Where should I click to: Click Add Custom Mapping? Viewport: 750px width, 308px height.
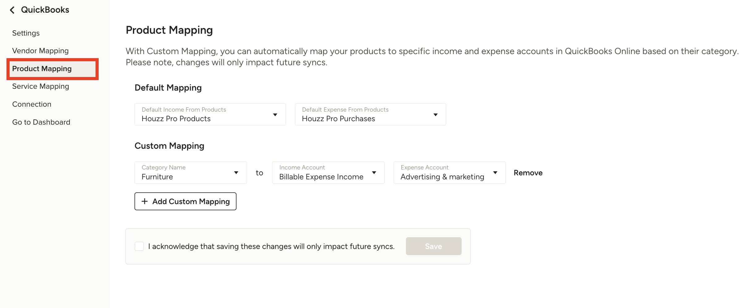click(185, 201)
